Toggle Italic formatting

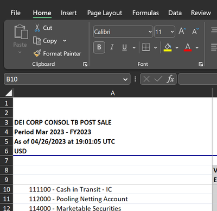pos(112,47)
